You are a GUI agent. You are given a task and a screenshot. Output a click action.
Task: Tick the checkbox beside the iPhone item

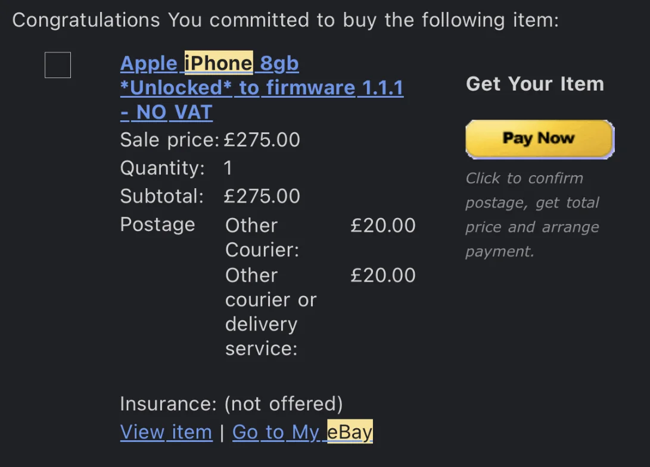point(58,65)
